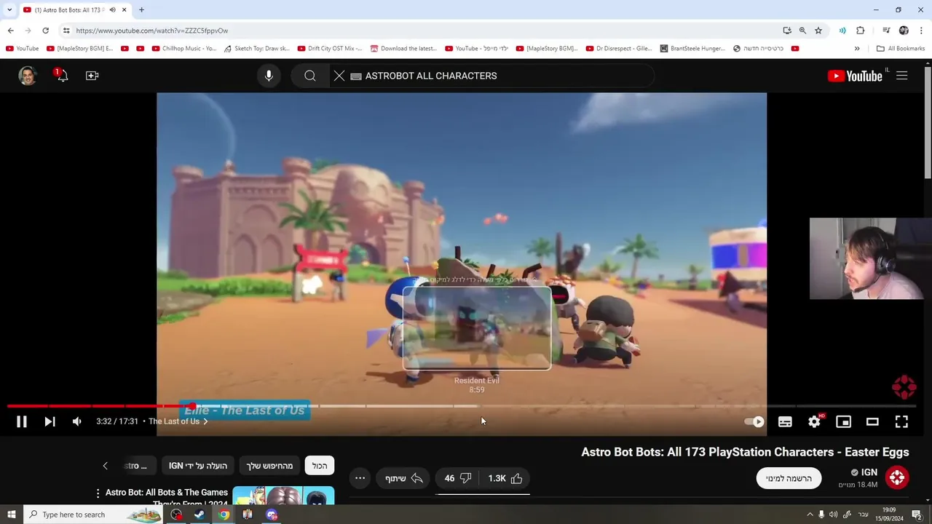Open the 'BrantSteele Hunger...' bookmark
932x524 pixels.
(692, 49)
